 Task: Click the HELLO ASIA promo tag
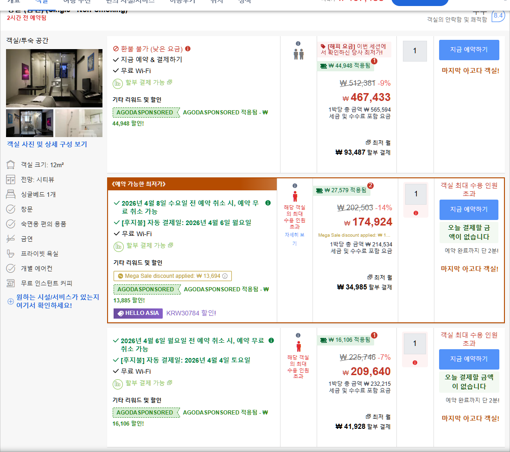(x=138, y=313)
